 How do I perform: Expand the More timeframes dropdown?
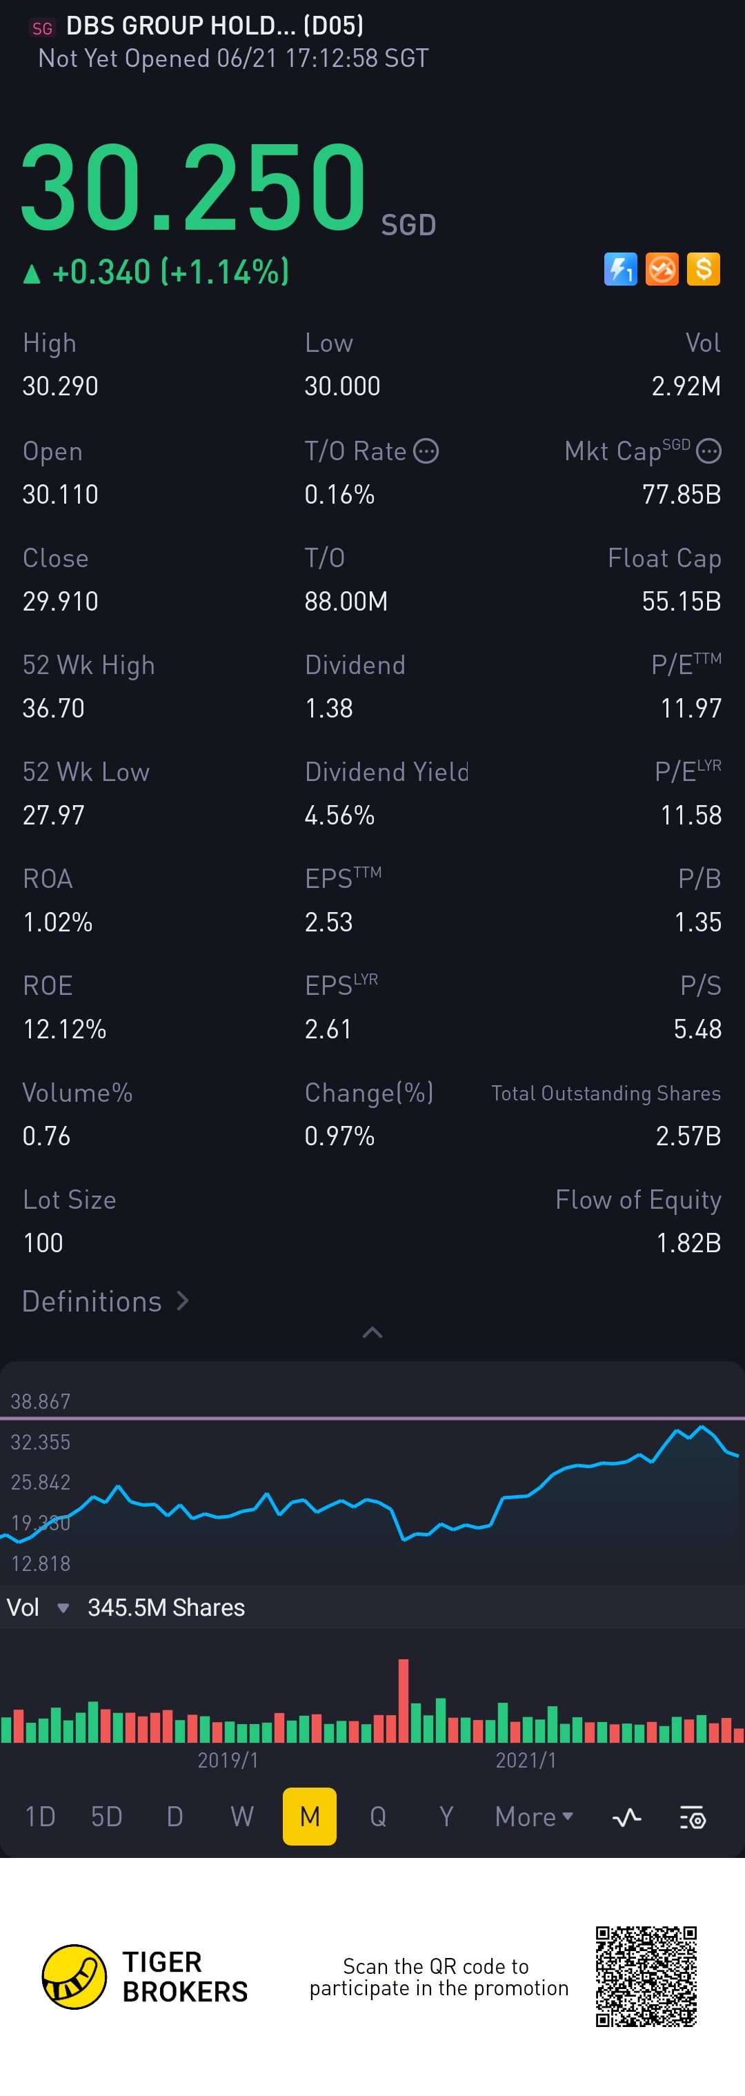[533, 1817]
